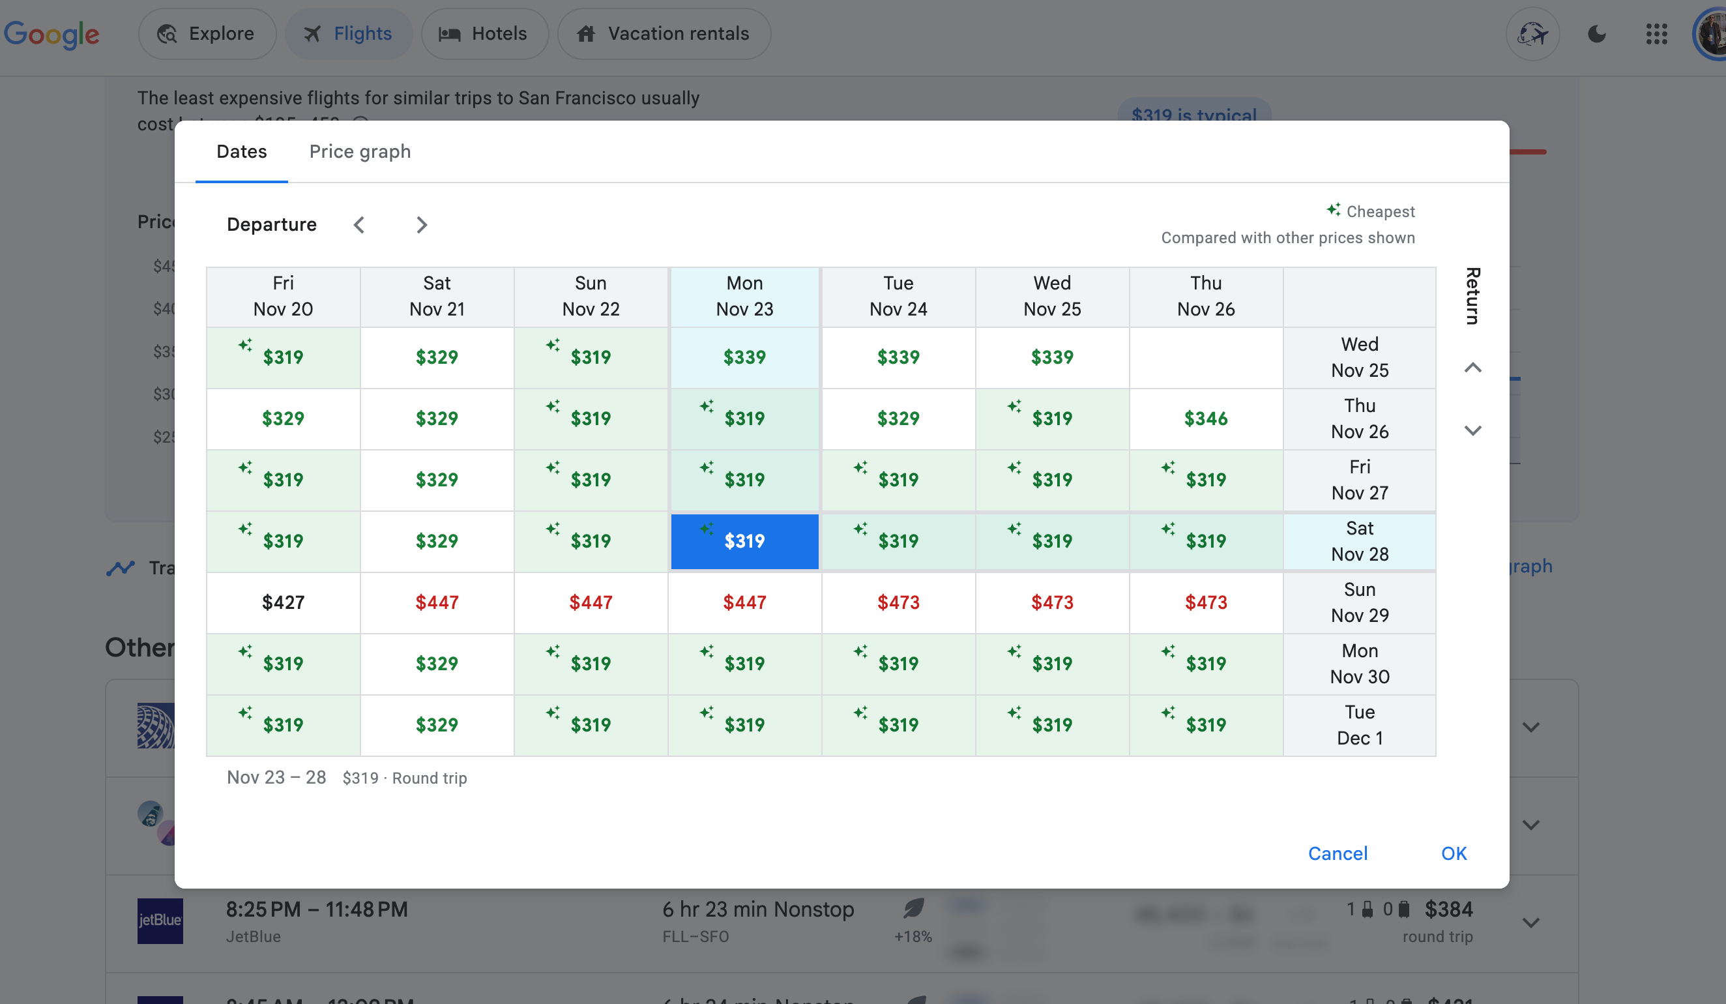Image resolution: width=1726 pixels, height=1004 pixels.
Task: Pick $339 Mon Nov 23 to Nov 25
Action: [x=744, y=357]
